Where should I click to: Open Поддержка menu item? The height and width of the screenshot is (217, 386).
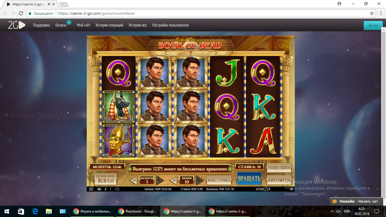(41, 25)
